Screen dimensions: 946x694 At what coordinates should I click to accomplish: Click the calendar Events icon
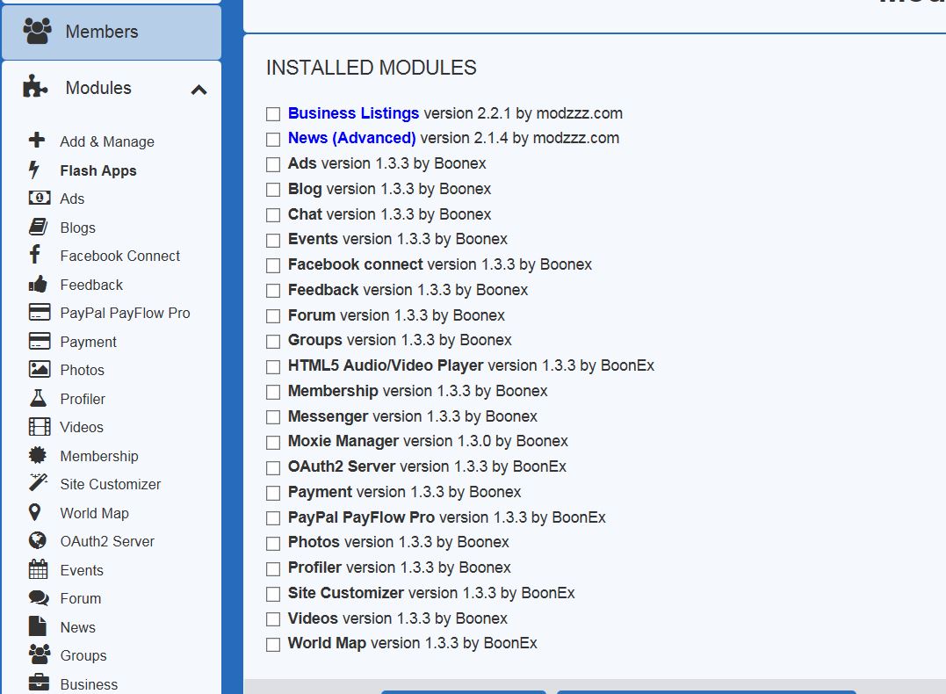tap(38, 569)
